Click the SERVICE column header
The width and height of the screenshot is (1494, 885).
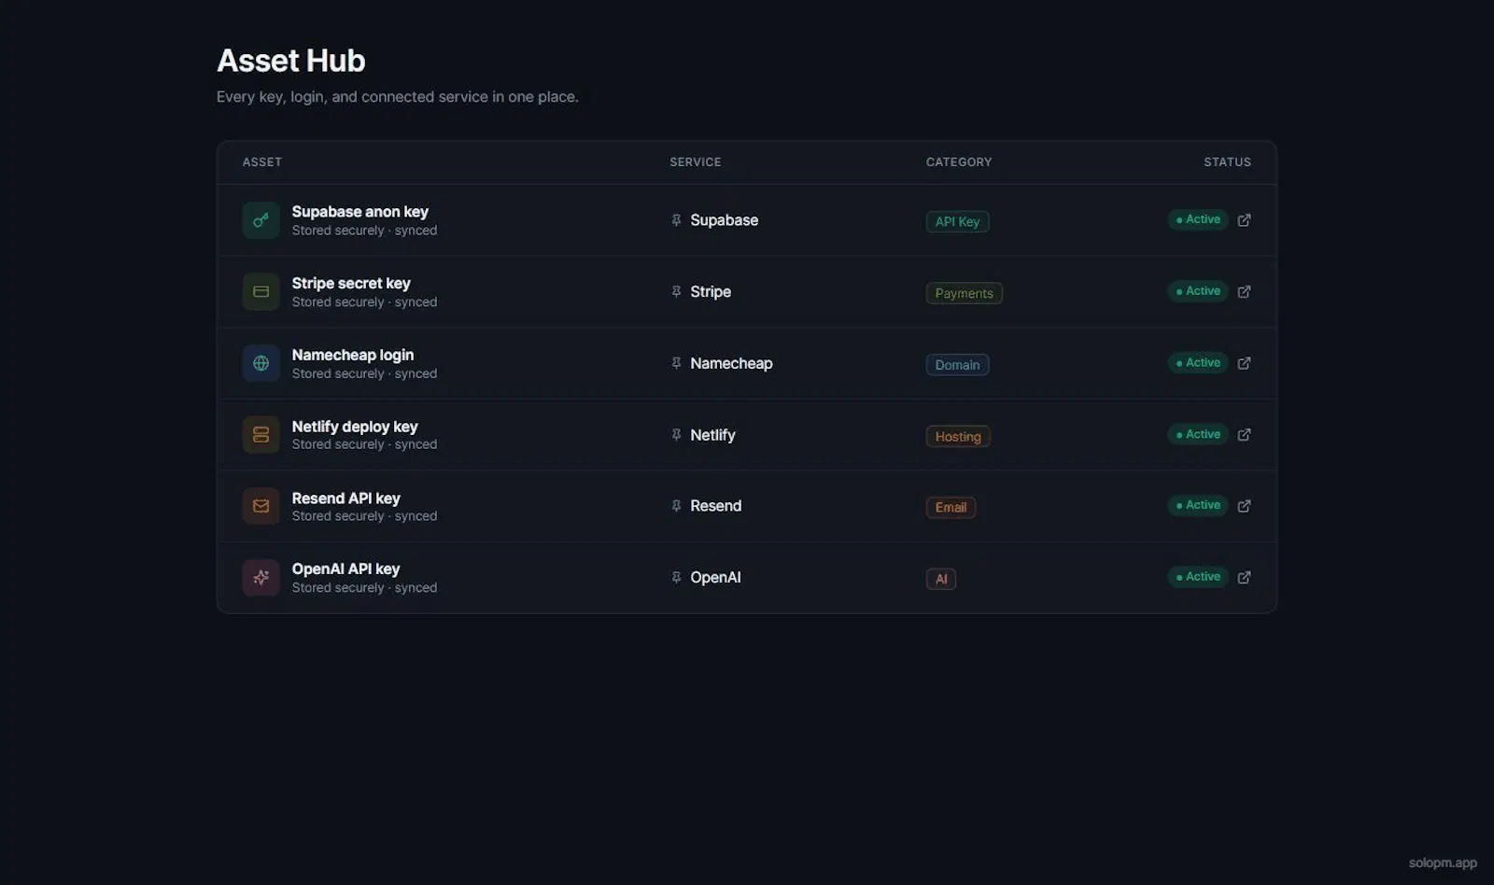coord(695,162)
